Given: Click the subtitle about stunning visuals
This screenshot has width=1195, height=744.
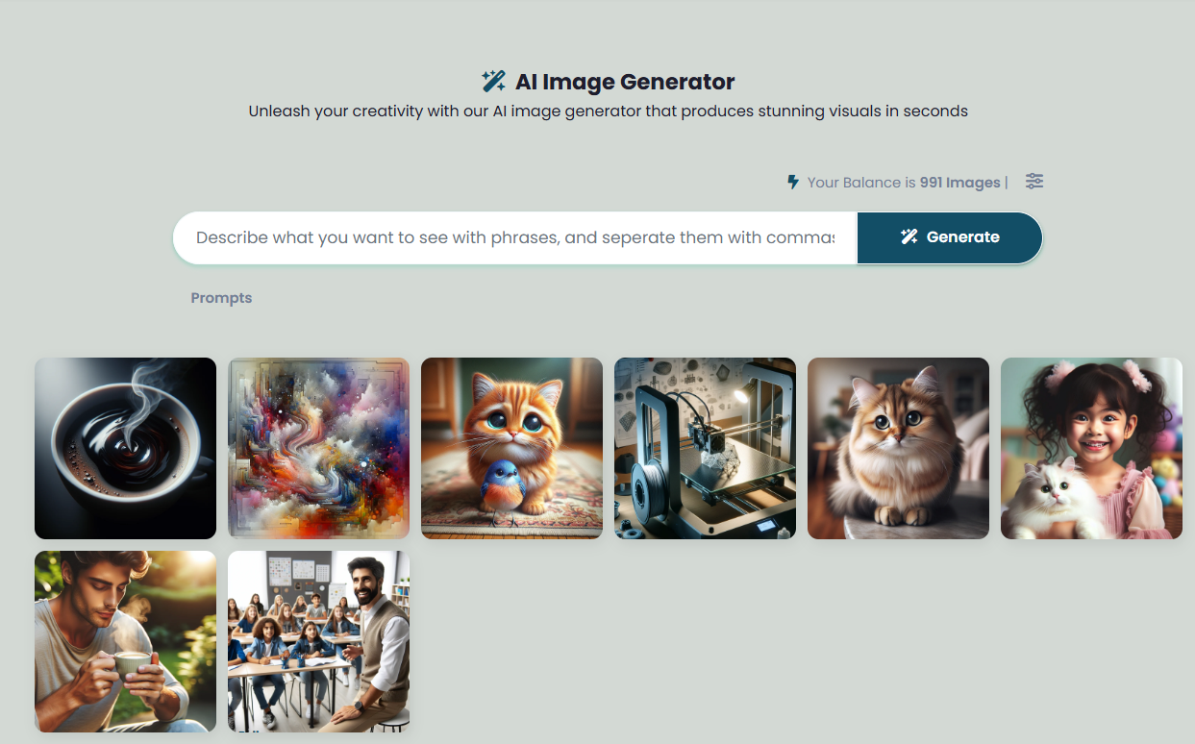Looking at the screenshot, I should [x=608, y=112].
